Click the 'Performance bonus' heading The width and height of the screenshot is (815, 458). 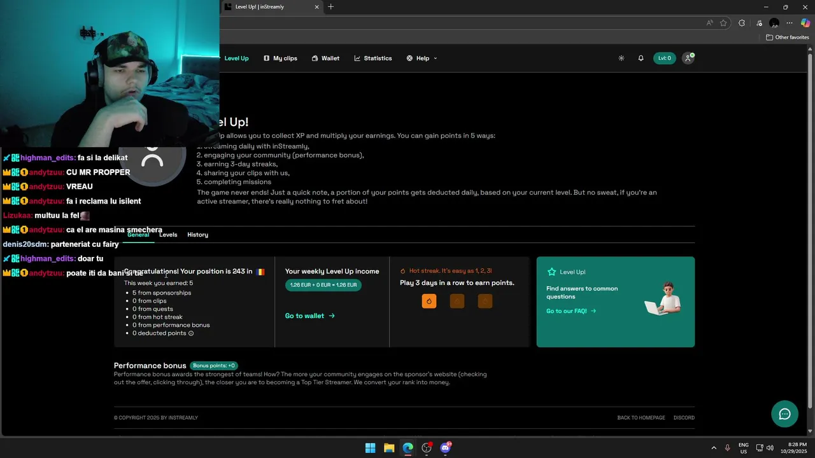(x=150, y=366)
